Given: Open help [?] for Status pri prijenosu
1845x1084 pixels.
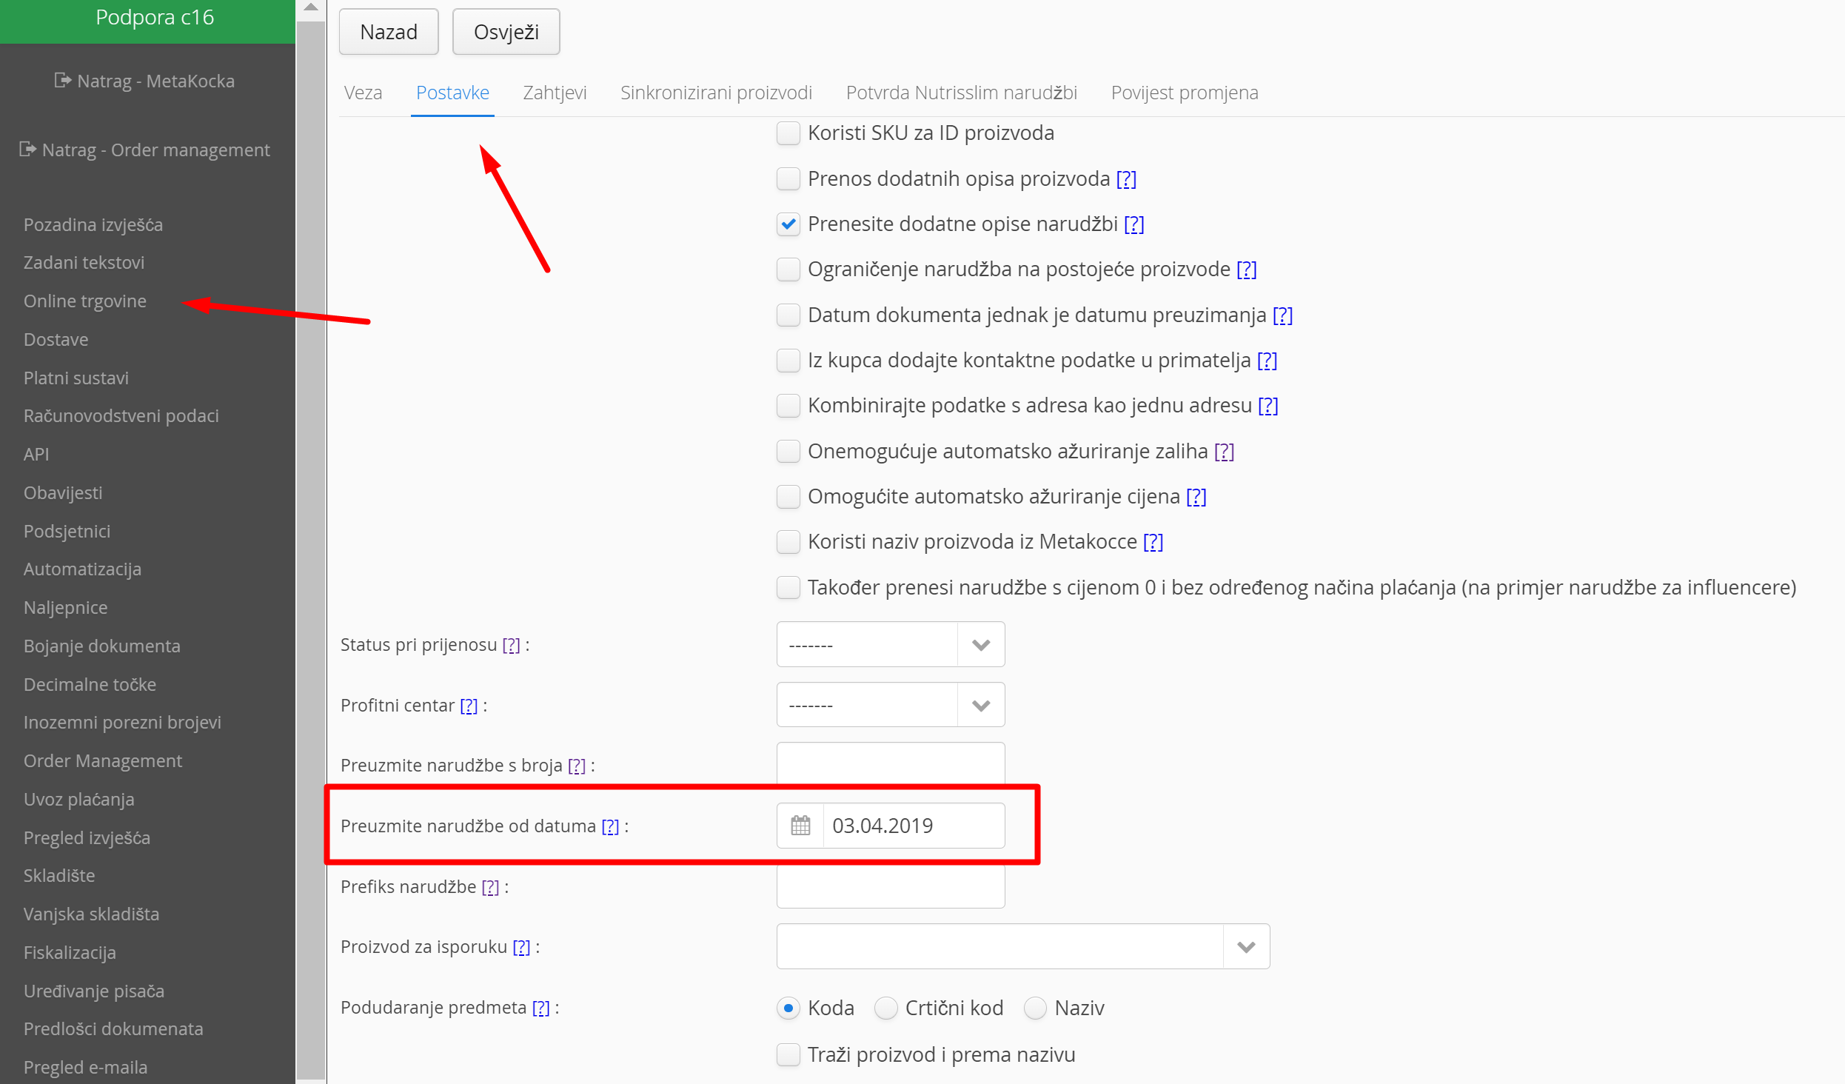Looking at the screenshot, I should 511,645.
